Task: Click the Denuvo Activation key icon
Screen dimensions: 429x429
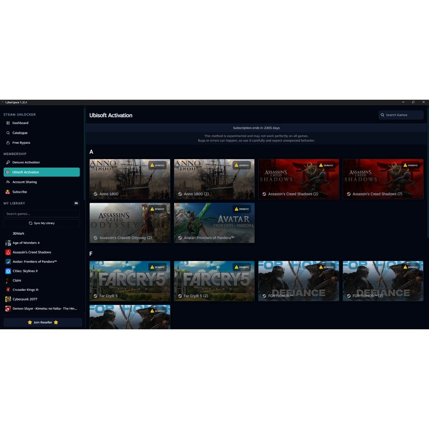Action: (x=9, y=162)
